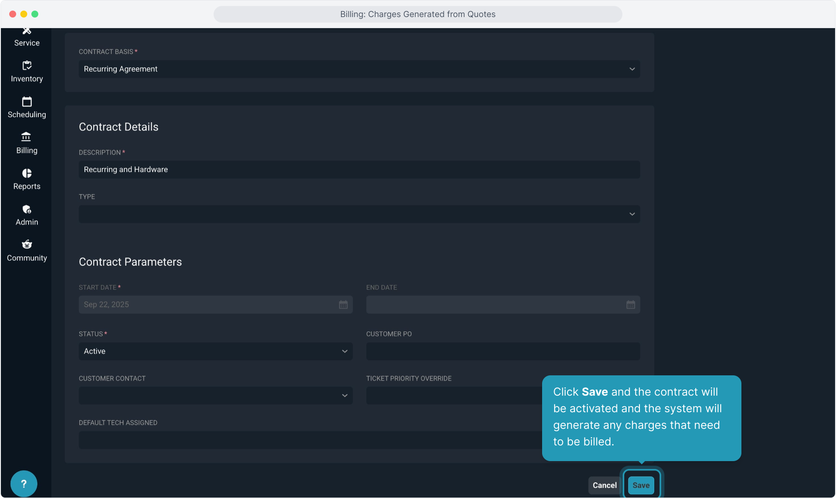Open the Start Date calendar picker
Image resolution: width=836 pixels, height=498 pixels.
click(x=343, y=305)
